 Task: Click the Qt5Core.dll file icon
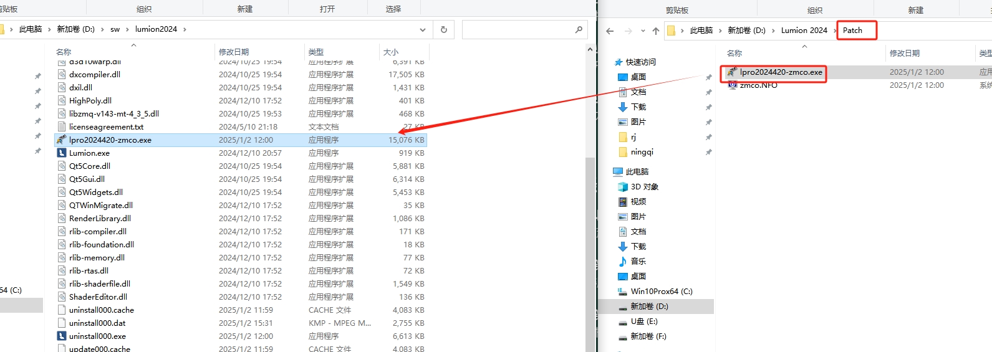62,166
